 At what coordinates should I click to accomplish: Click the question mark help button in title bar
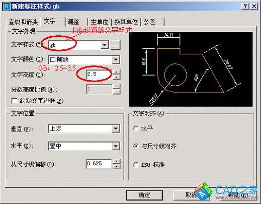pyautogui.click(x=245, y=7)
